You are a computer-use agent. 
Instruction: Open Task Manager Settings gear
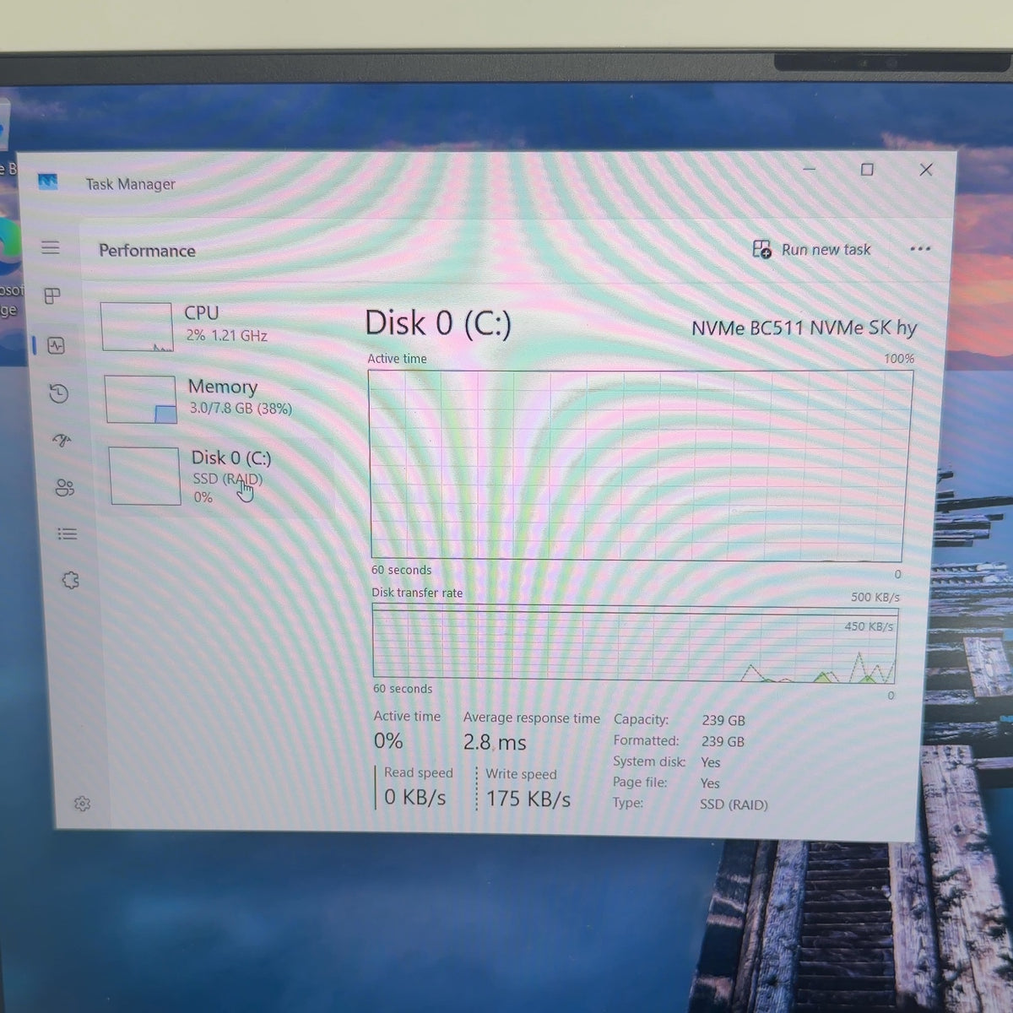tap(82, 804)
